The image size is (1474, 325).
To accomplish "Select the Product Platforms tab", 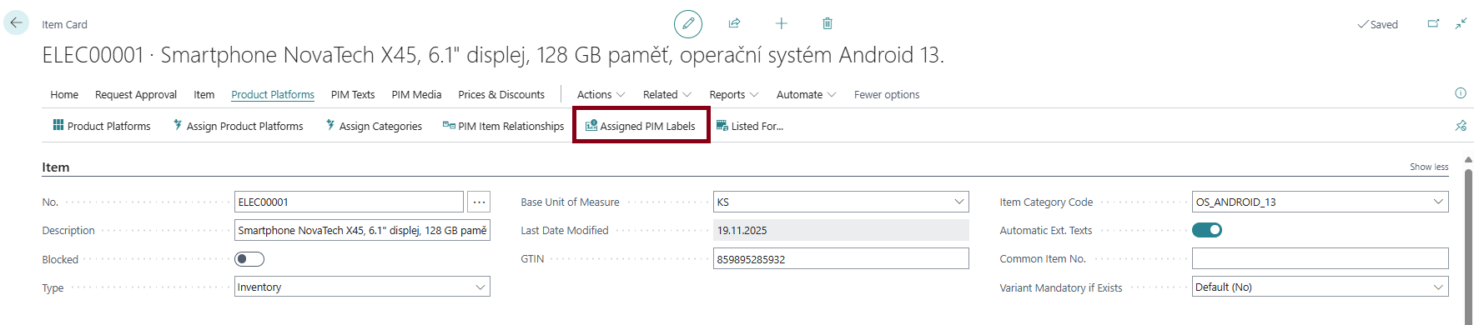I will pos(273,94).
